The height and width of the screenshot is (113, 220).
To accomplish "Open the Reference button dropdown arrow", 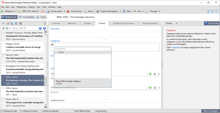I will pyautogui.click(x=16, y=11).
